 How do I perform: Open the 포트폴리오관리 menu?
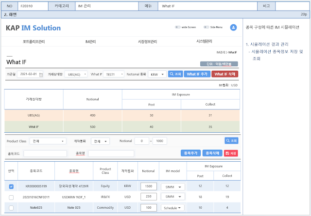point(34,42)
